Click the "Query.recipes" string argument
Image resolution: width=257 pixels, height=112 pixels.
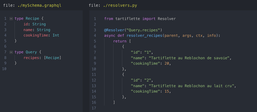point(143,30)
